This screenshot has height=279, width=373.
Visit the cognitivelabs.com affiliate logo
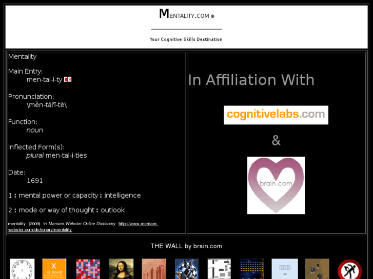click(276, 115)
